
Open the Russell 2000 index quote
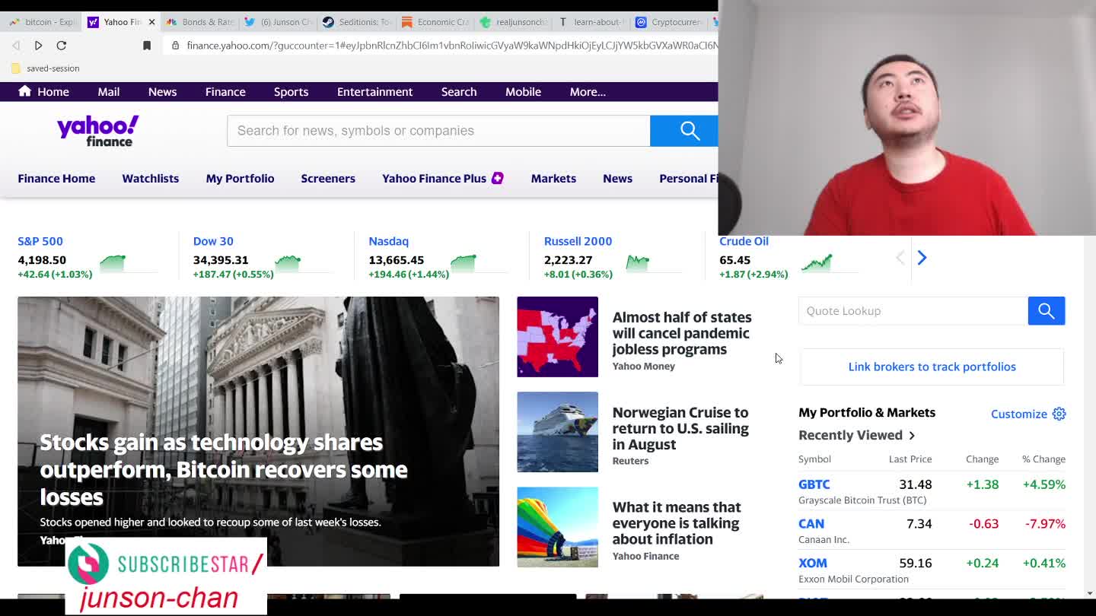578,241
